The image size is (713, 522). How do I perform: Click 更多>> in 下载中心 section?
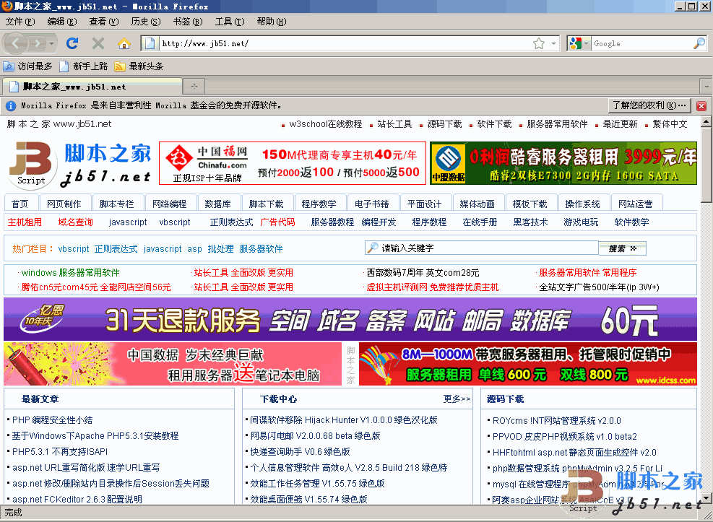(x=457, y=399)
